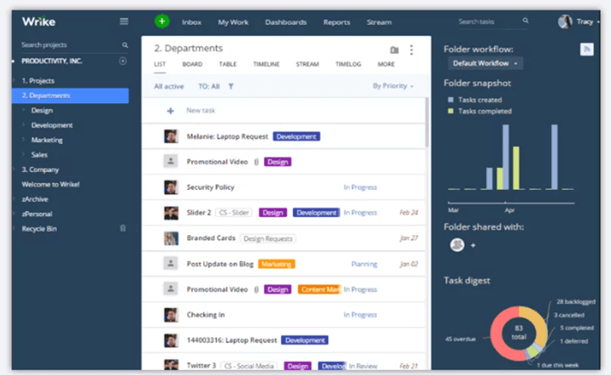Open the Default Workflow dropdown
611x375 pixels.
click(486, 63)
